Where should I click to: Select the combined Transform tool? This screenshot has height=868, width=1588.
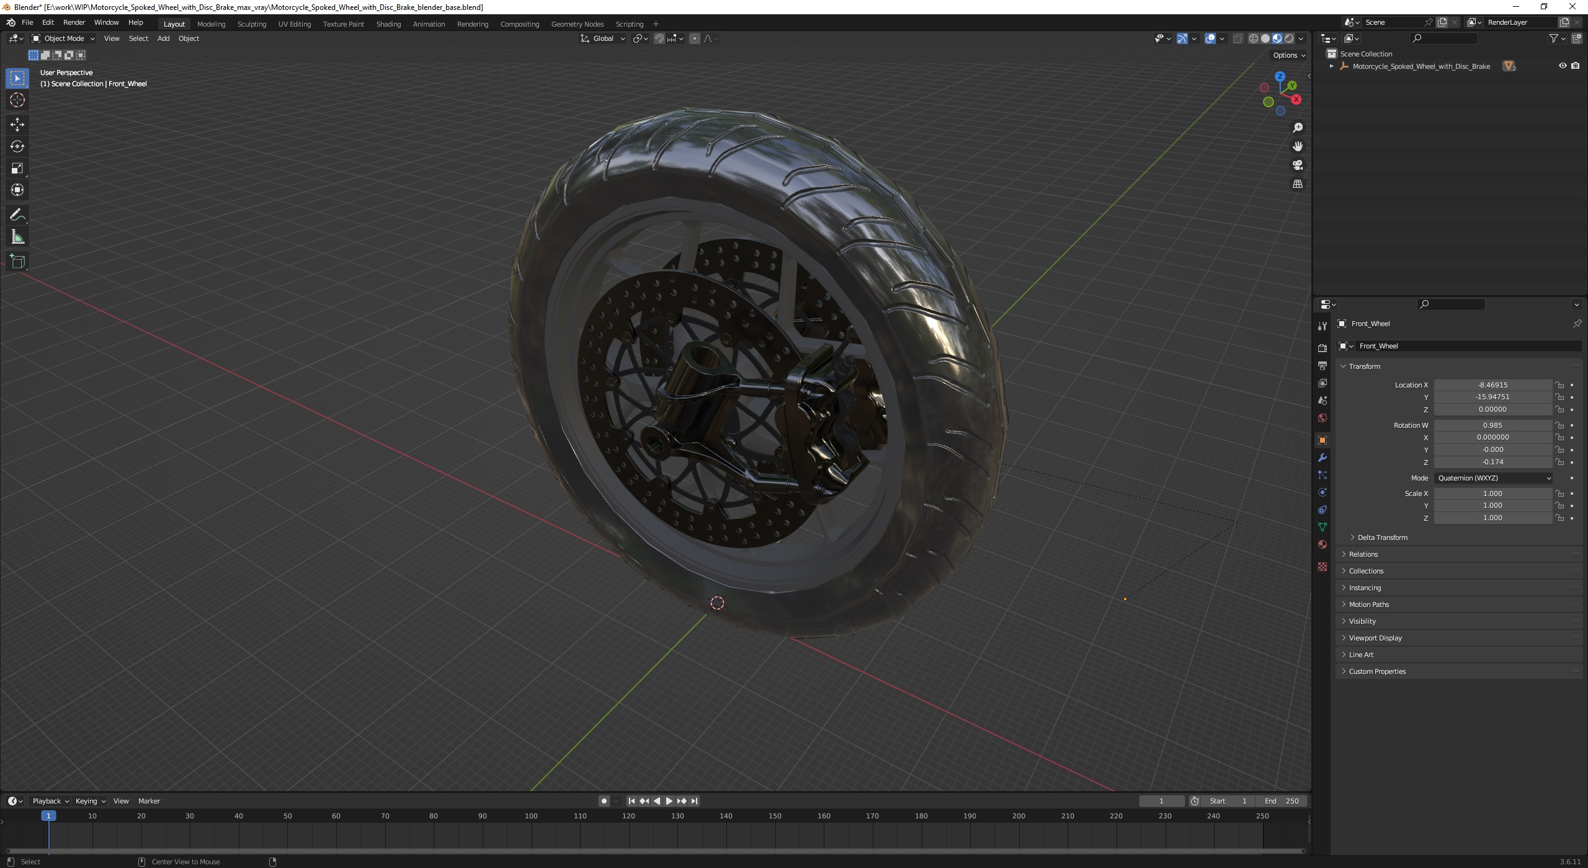tap(17, 190)
